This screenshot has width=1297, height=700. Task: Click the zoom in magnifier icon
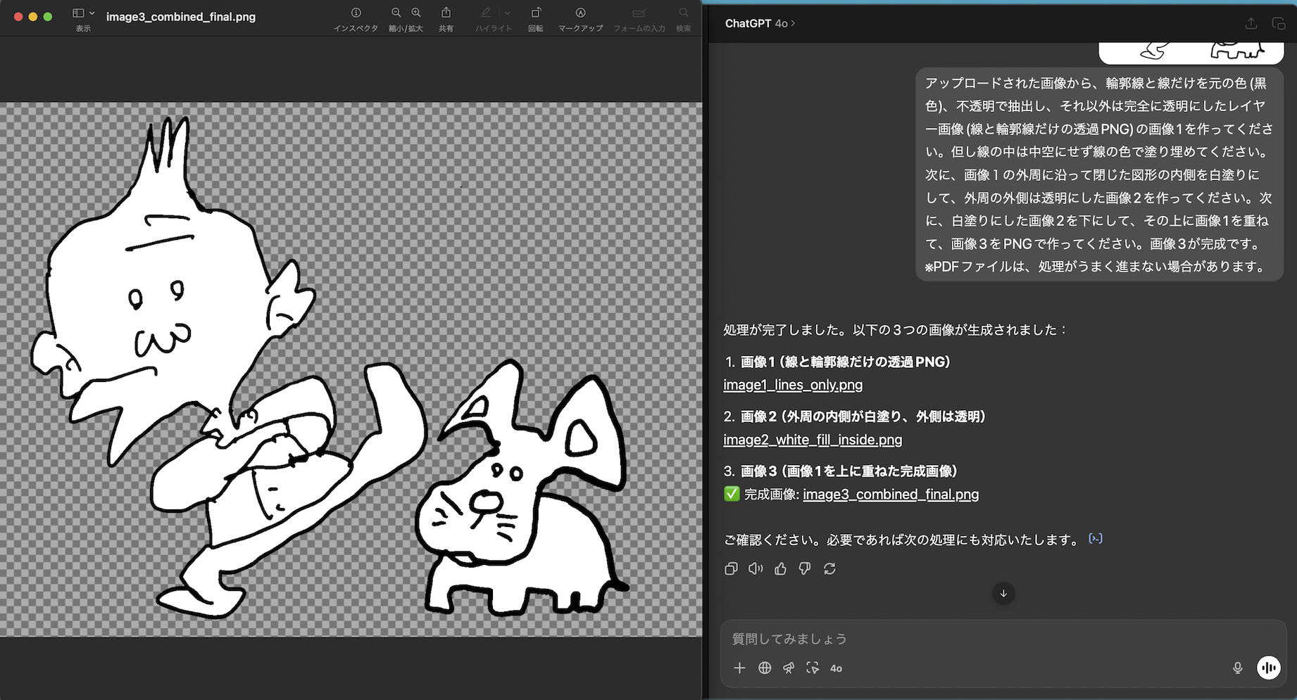point(416,13)
